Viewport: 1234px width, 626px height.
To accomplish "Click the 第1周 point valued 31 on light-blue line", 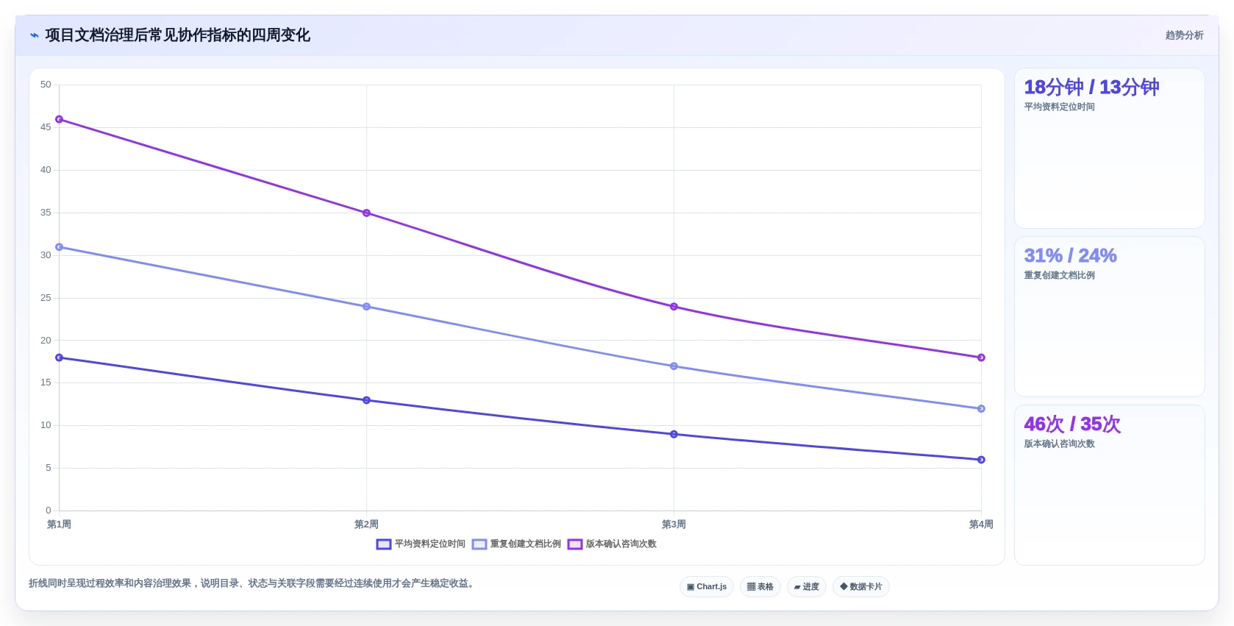I will coord(60,247).
